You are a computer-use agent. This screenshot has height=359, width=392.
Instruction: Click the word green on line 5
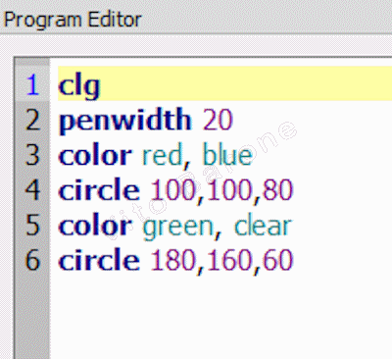178,227
